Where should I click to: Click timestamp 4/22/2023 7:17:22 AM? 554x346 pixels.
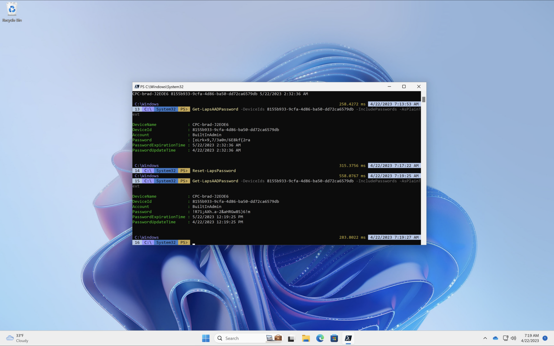click(394, 166)
